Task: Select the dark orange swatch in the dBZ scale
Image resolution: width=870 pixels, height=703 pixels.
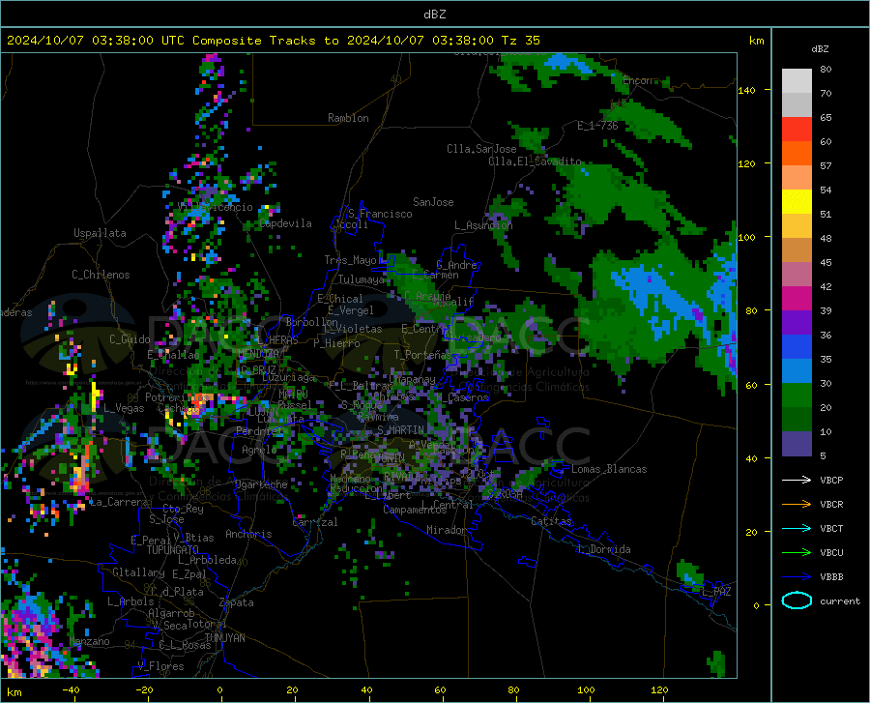Action: pyautogui.click(x=797, y=154)
